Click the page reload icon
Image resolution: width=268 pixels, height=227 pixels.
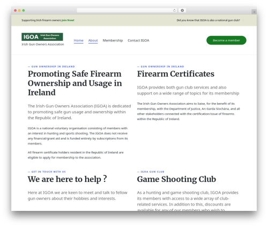(x=174, y=11)
